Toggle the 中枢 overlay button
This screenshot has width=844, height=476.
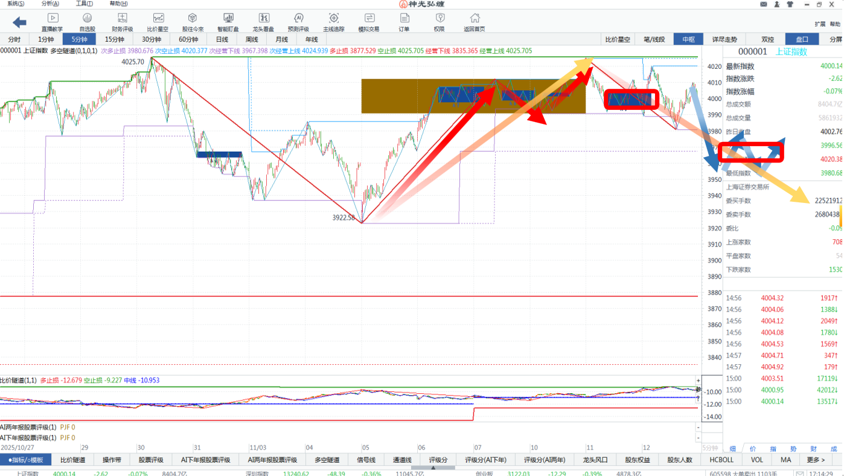tap(688, 39)
